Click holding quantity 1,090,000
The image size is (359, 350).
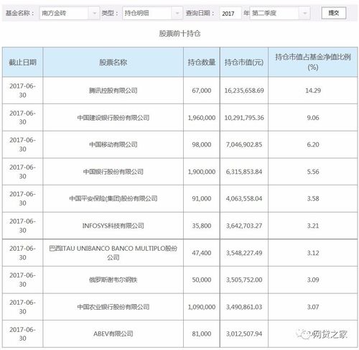pyautogui.click(x=202, y=307)
